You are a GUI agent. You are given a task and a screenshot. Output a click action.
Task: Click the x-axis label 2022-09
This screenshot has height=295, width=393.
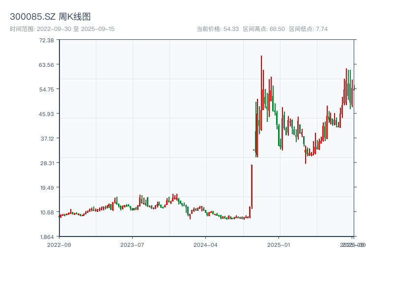[x=59, y=245]
